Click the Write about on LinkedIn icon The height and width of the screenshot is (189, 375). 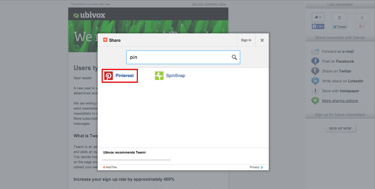click(x=315, y=81)
